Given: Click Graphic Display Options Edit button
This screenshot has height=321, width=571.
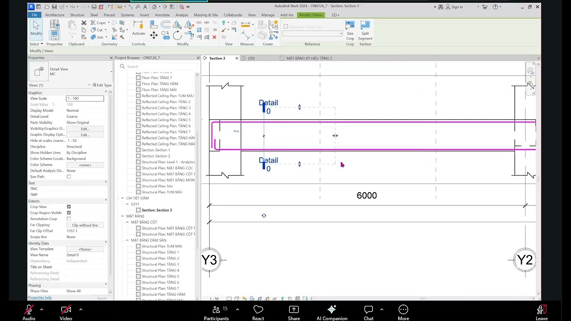Looking at the screenshot, I should coord(85,135).
